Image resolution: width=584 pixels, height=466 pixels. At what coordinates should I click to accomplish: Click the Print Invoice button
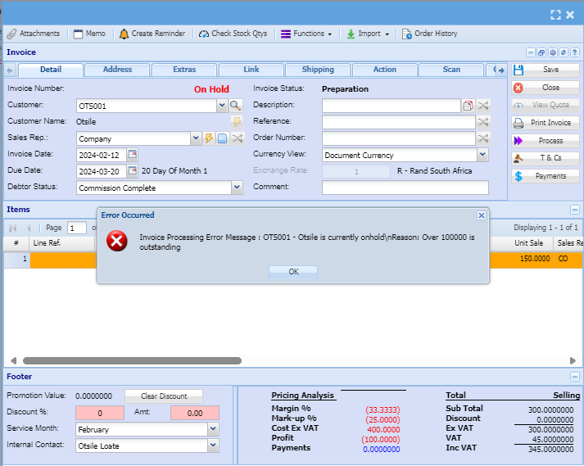pos(544,123)
